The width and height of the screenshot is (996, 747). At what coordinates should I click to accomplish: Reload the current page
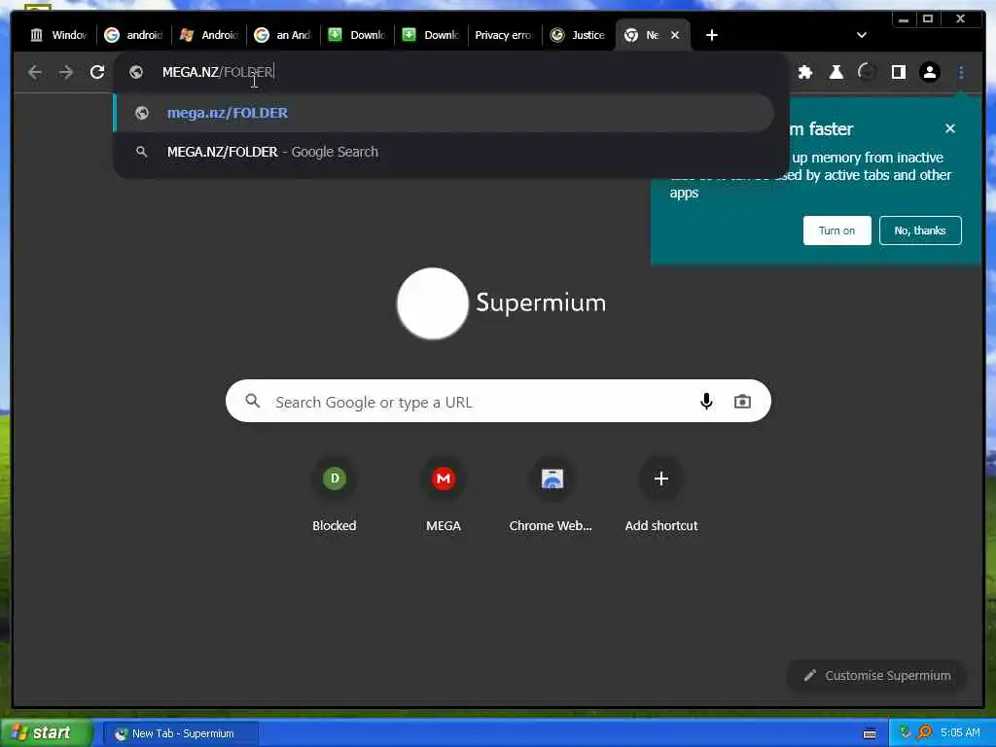tap(97, 72)
